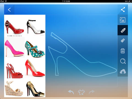Choose the beige espadrille wedge

tap(14, 88)
